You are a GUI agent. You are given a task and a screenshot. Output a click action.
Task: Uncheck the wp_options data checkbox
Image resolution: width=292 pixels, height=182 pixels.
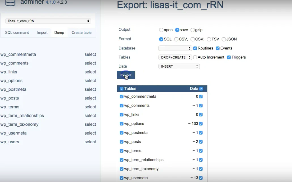(201, 123)
